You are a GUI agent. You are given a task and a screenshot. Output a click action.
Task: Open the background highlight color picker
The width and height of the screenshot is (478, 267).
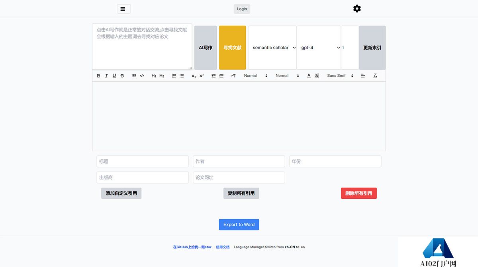coord(317,75)
